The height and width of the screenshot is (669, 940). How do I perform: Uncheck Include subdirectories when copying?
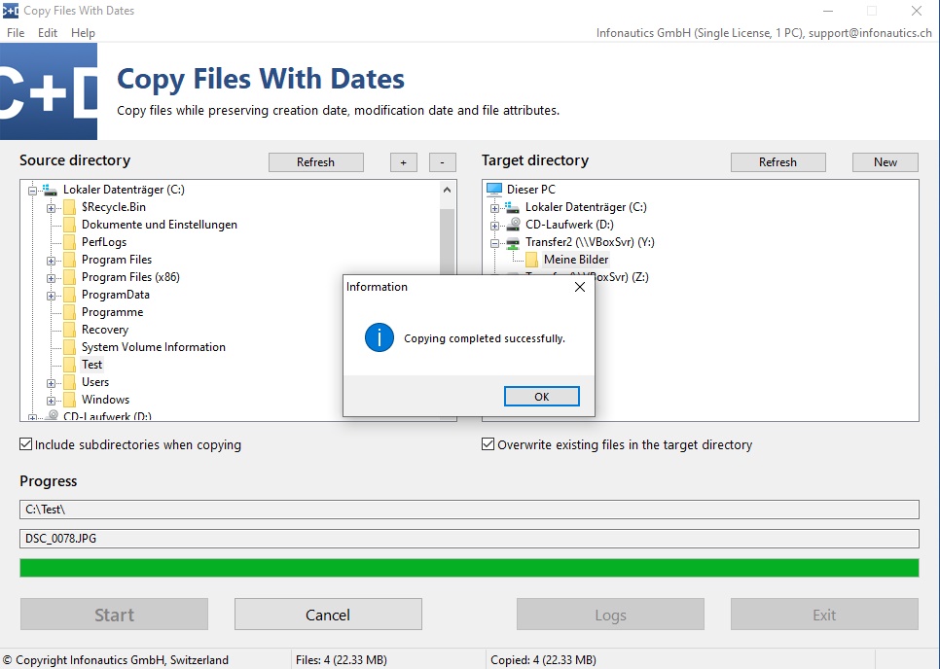(24, 444)
